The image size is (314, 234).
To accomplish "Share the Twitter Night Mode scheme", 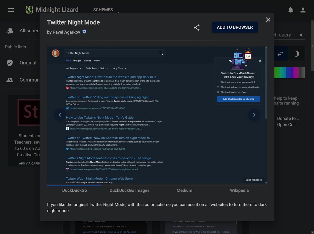I will 197,27.
